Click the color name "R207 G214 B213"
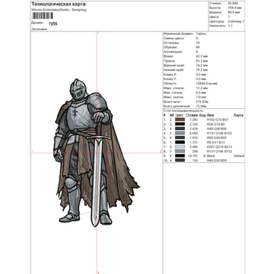The width and height of the screenshot is (274, 274). click(x=219, y=147)
